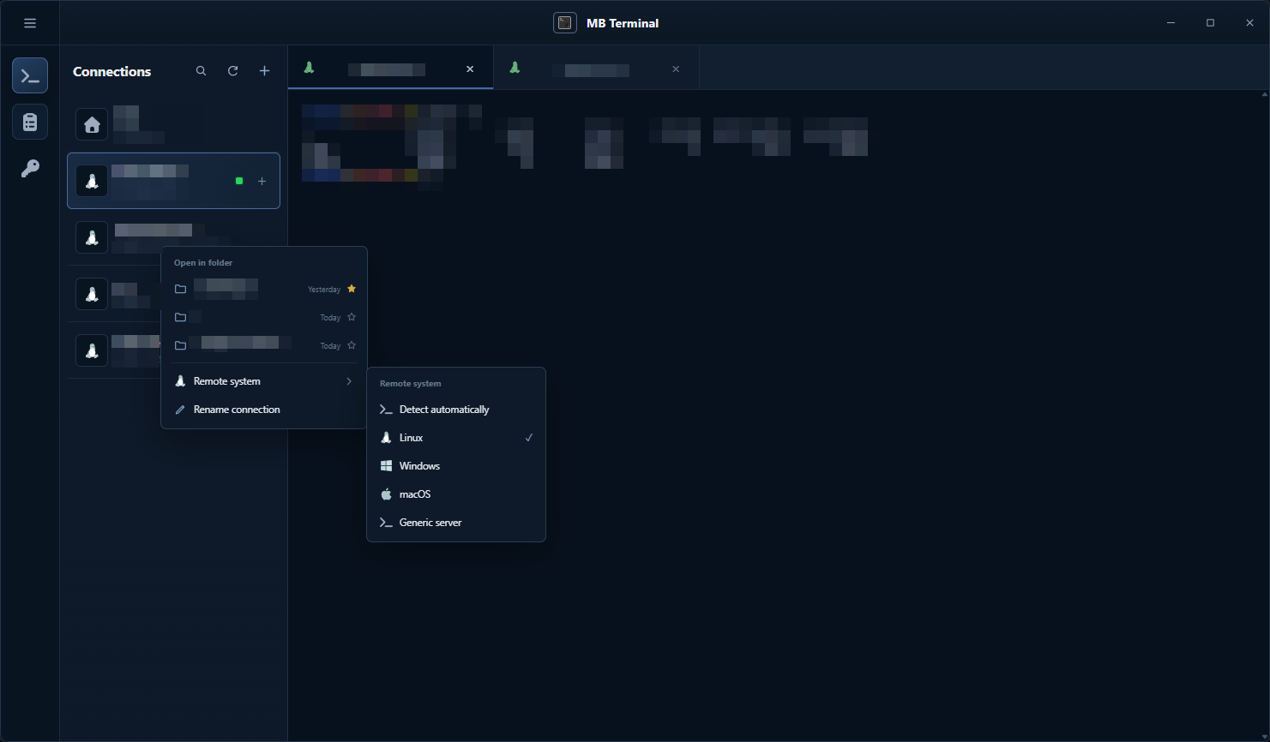
Task: Select Generic server as remote system
Action: [x=456, y=523]
